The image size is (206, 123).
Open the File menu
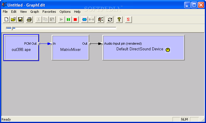coord(5,12)
